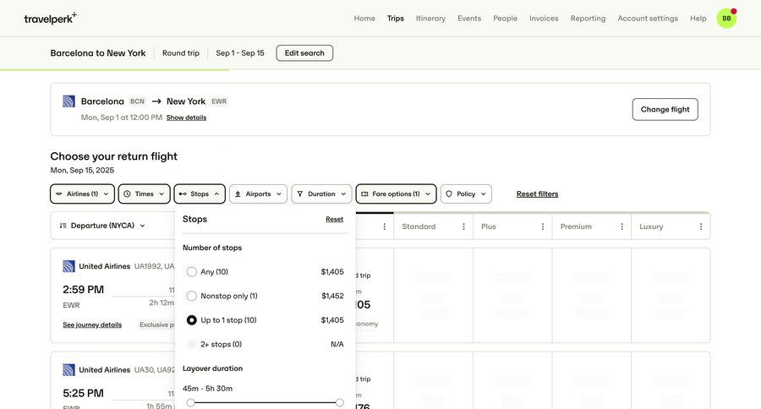Image resolution: width=761 pixels, height=409 pixels.
Task: Click the Change flight button
Action: click(665, 109)
